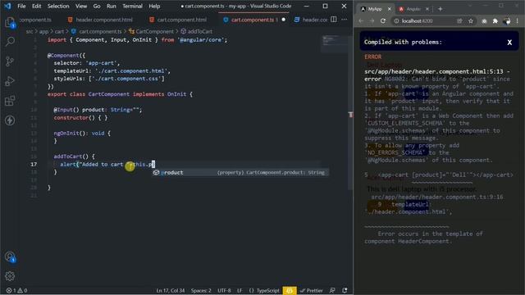Screen dimensions: 525x295
Task: Click 'src' in the breadcrumb path
Action: click(x=30, y=31)
